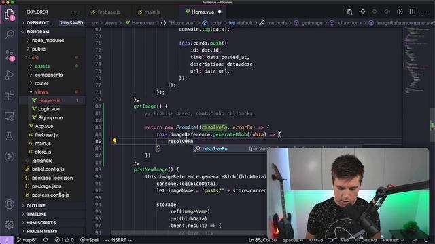Click line number 89 in the gutter

click(98, 169)
